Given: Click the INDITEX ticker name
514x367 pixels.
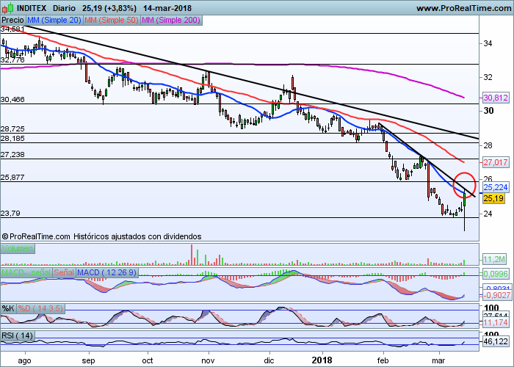Looking at the screenshot, I should (x=31, y=8).
